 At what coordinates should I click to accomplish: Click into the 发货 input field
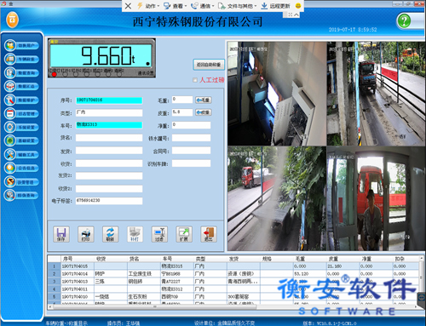click(109, 151)
